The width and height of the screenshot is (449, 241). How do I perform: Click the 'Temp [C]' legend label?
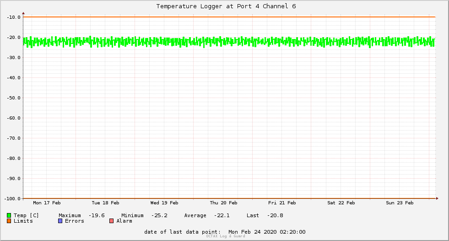coord(26,215)
